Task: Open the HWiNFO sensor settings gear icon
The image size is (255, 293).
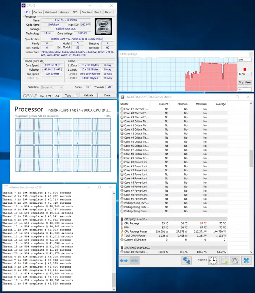Action: pyautogui.click(x=235, y=261)
